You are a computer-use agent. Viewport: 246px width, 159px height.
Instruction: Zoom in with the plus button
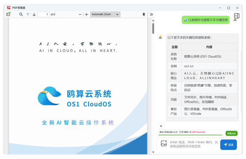pyautogui.click(x=86, y=14)
